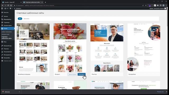
Task: Open the 'Ремонтируем' repair template thumbnail
Action: 107,85
